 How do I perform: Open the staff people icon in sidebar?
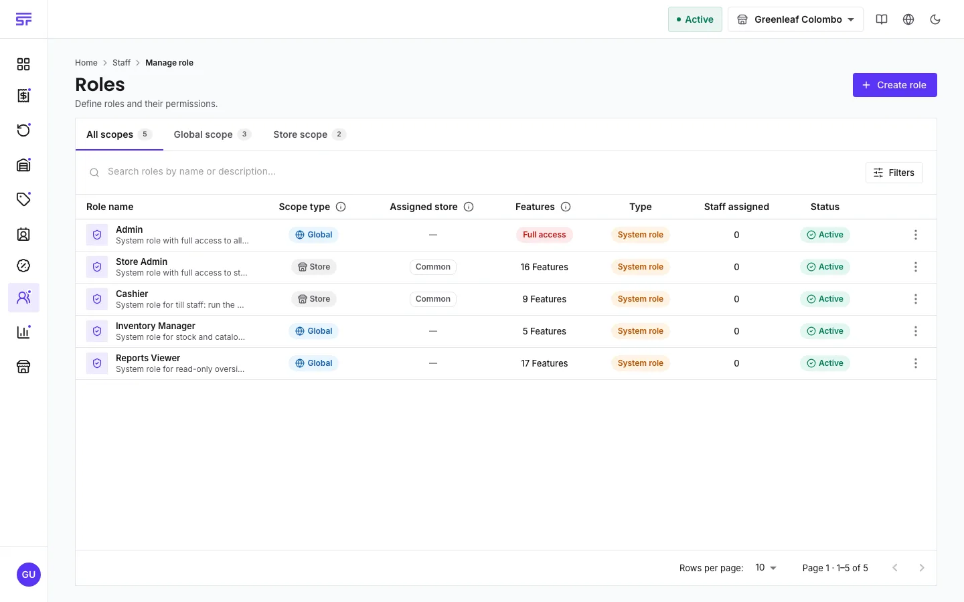(x=23, y=298)
